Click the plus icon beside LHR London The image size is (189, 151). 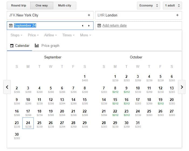[x=177, y=15]
